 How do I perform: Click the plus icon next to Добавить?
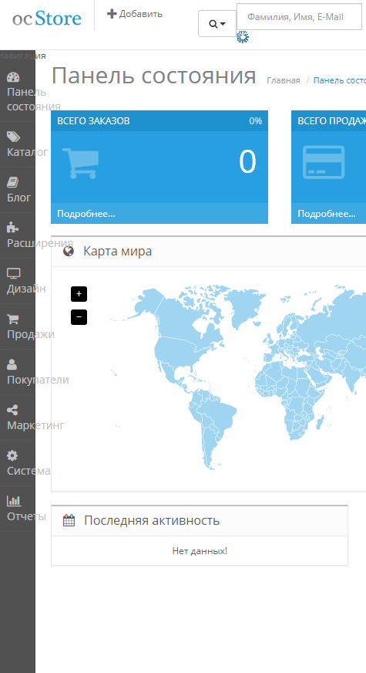pyautogui.click(x=112, y=14)
